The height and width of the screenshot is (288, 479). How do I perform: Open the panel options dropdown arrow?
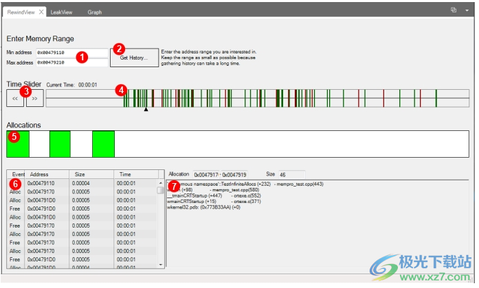coord(466,10)
